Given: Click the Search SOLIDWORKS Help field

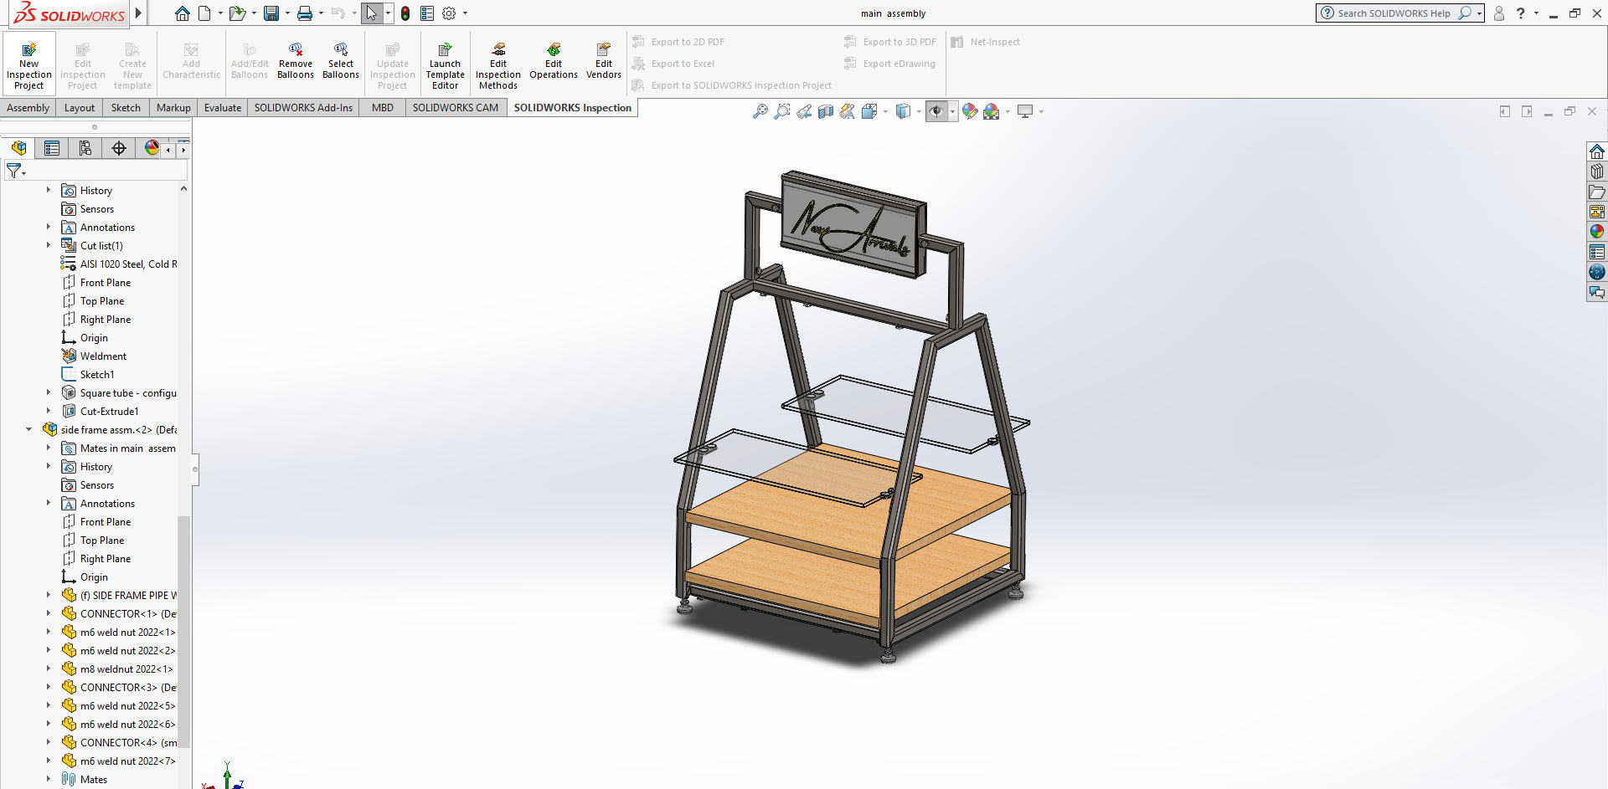Looking at the screenshot, I should [1399, 13].
